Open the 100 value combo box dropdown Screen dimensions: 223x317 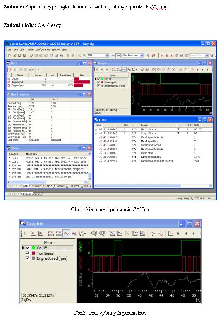point(107,56)
